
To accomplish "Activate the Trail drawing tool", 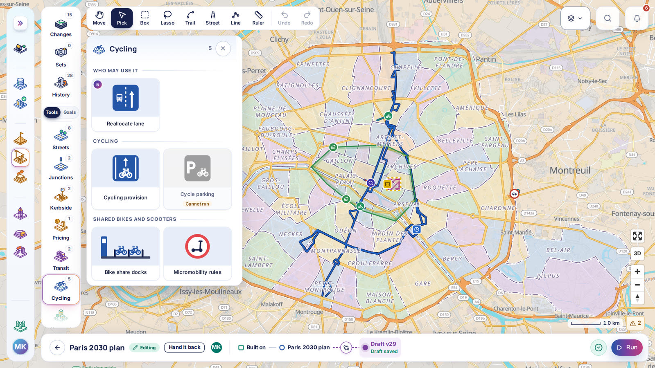I will (x=190, y=18).
